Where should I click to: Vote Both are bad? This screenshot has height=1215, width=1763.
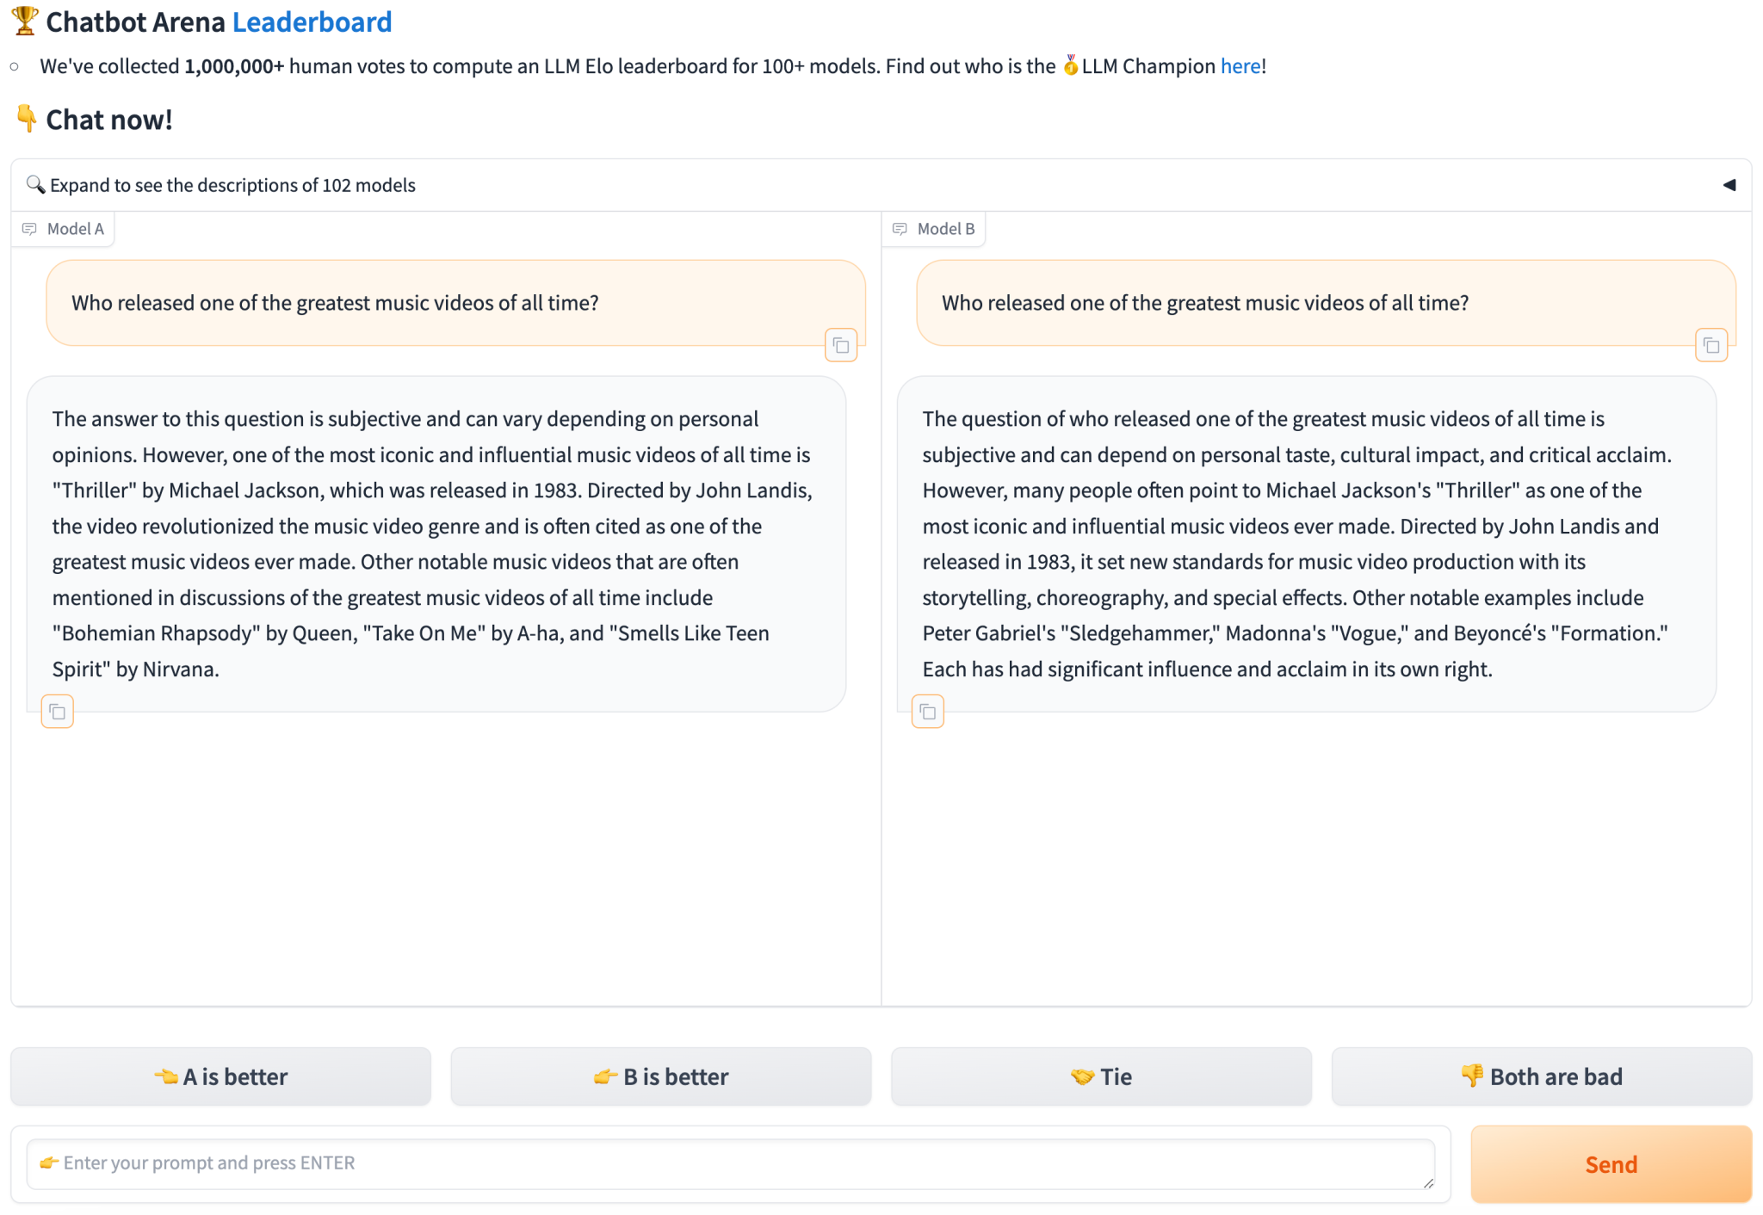1541,1076
